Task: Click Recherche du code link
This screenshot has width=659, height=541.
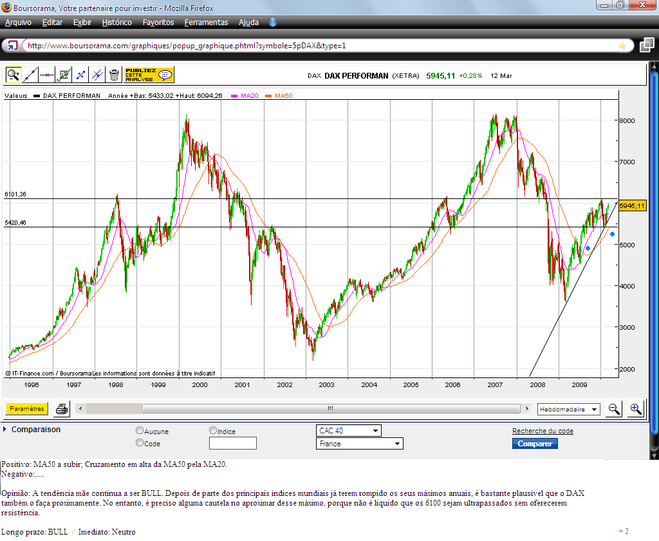Action: [x=543, y=431]
